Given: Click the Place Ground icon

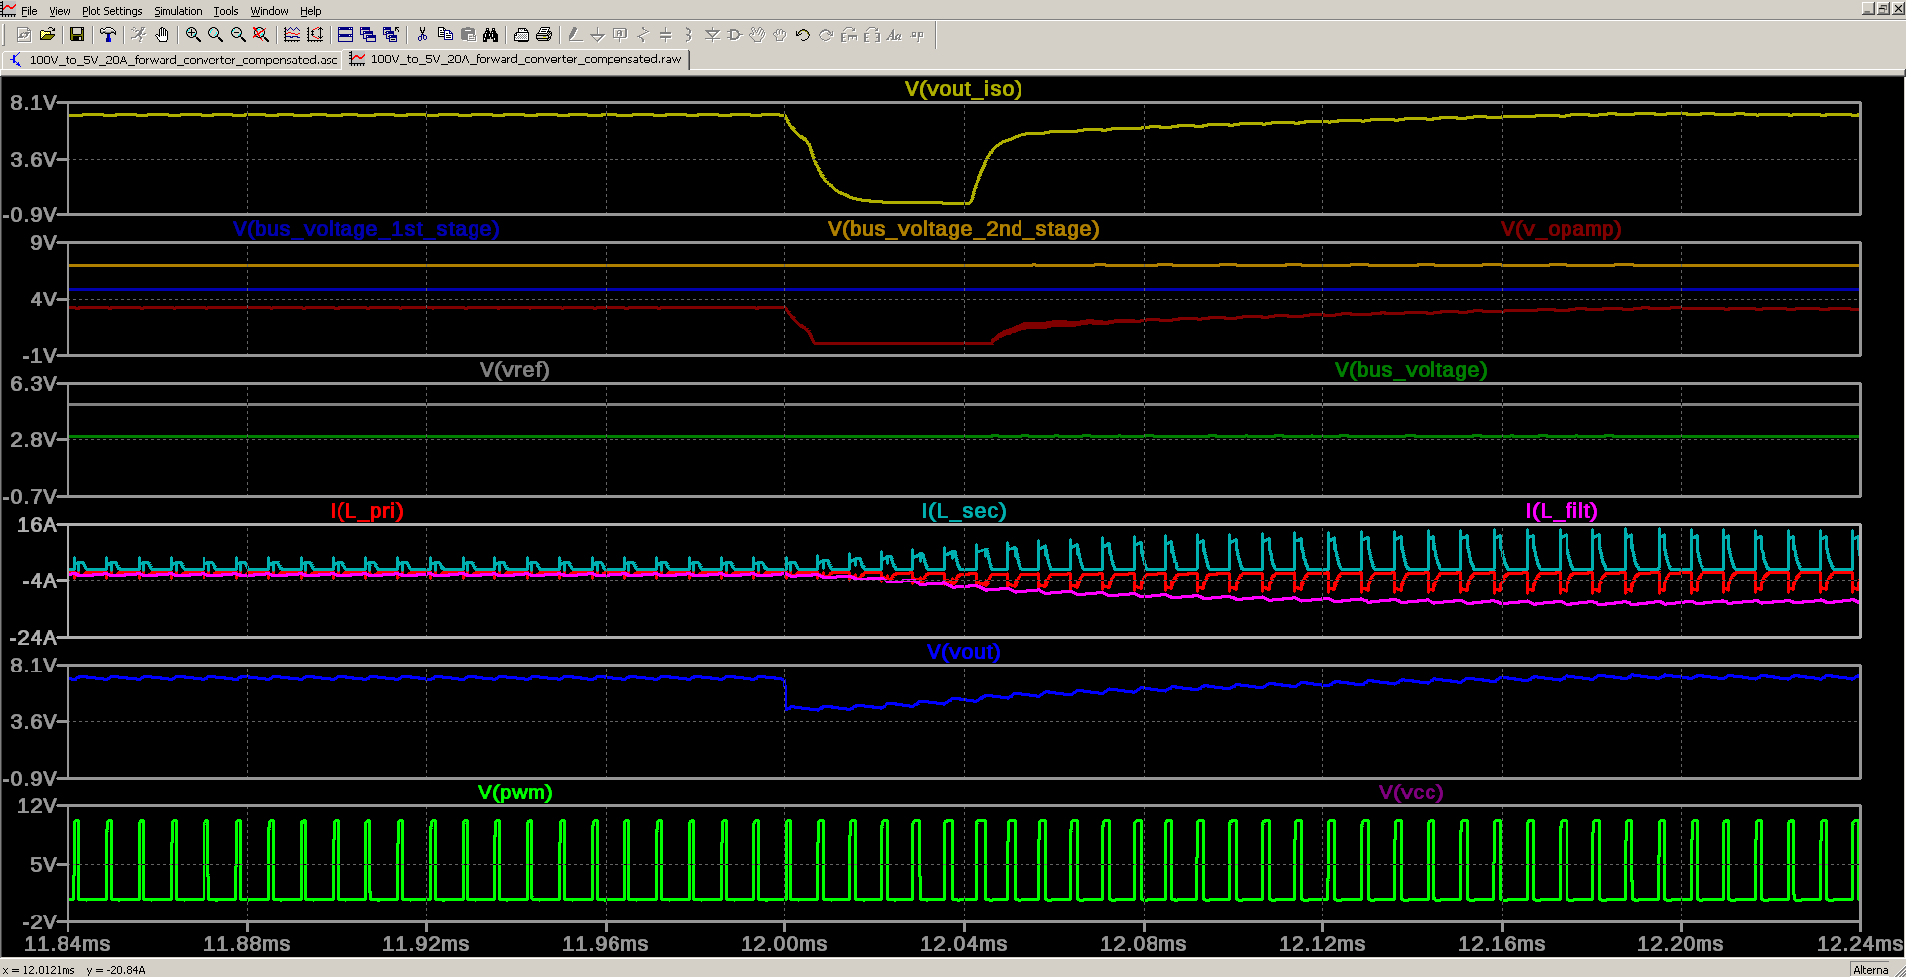Looking at the screenshot, I should pos(598,35).
